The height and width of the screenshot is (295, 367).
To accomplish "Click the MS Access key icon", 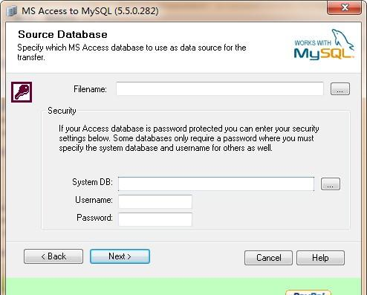I will click(x=22, y=92).
